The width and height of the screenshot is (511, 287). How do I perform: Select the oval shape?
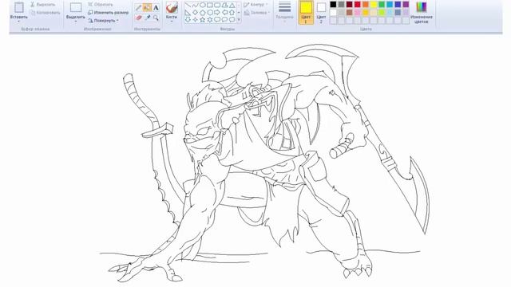click(203, 6)
